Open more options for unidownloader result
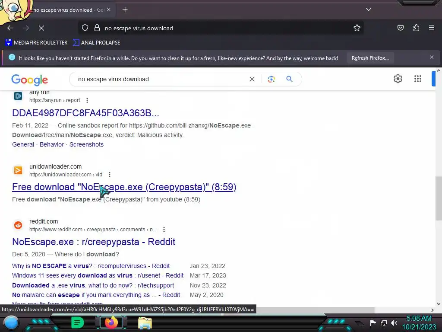The height and width of the screenshot is (332, 442). [x=110, y=175]
